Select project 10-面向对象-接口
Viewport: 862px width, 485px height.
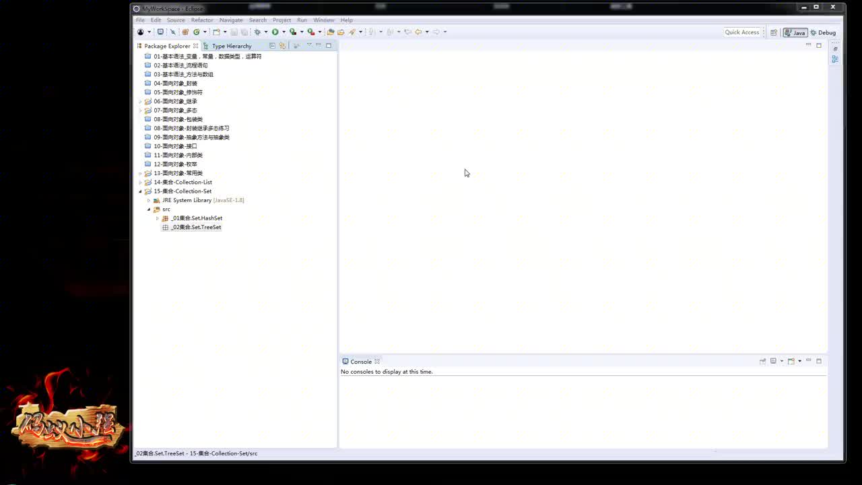coord(175,146)
